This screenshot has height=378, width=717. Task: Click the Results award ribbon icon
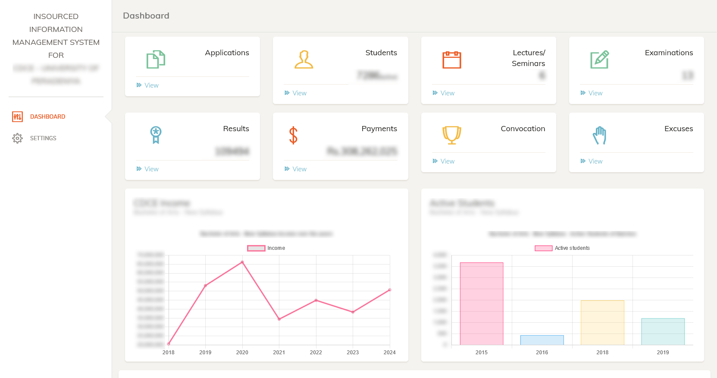tap(156, 135)
